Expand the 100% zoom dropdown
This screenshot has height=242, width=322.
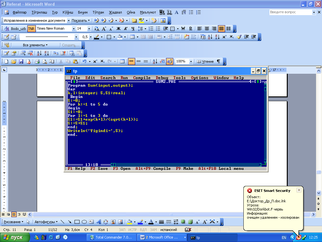[x=191, y=61]
